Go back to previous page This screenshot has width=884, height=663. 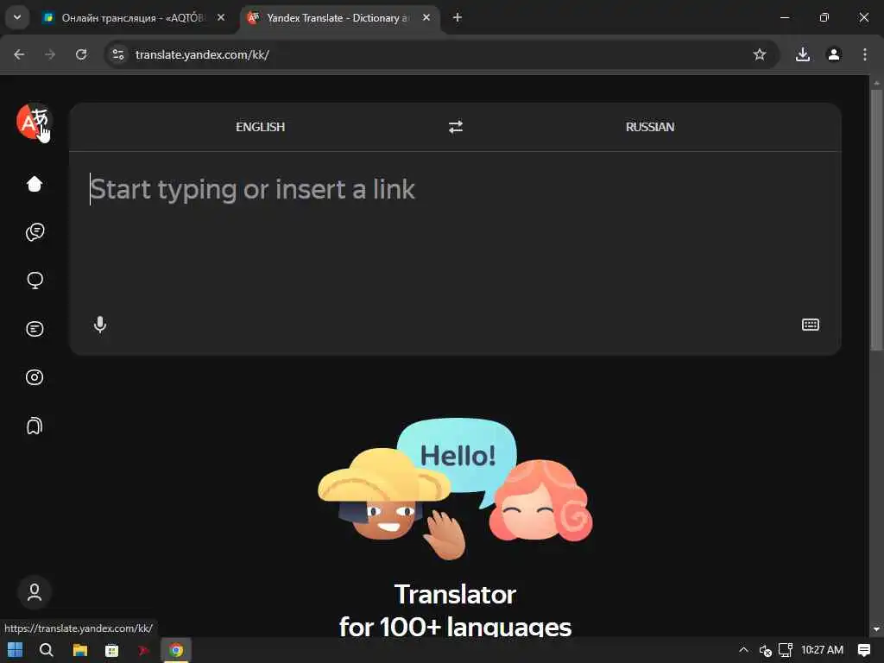click(x=19, y=54)
